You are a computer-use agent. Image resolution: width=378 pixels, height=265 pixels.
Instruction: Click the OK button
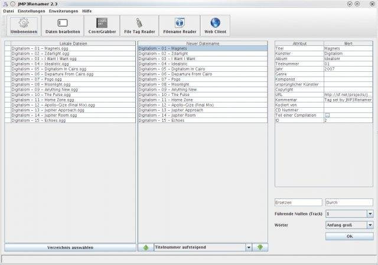pyautogui.click(x=349, y=236)
